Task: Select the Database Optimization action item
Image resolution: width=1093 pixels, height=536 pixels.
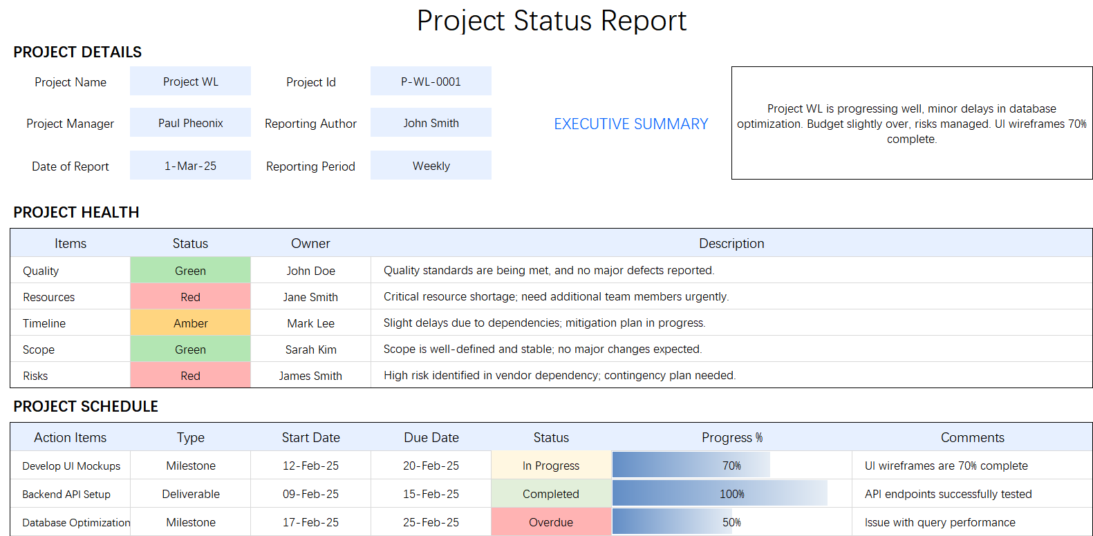Action: point(70,522)
